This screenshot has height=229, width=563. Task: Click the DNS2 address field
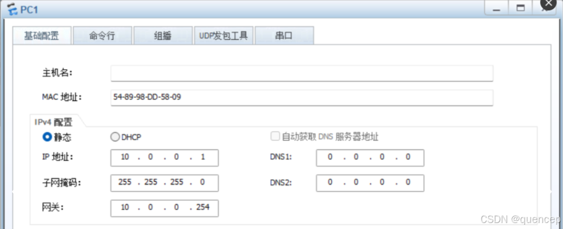tap(370, 183)
